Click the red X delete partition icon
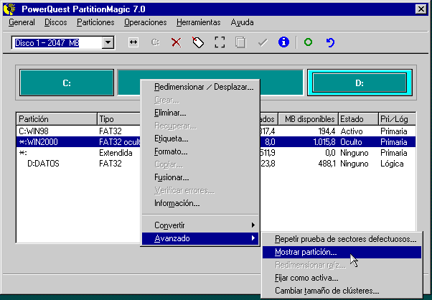Viewport: 432px width, 300px height. [x=177, y=42]
